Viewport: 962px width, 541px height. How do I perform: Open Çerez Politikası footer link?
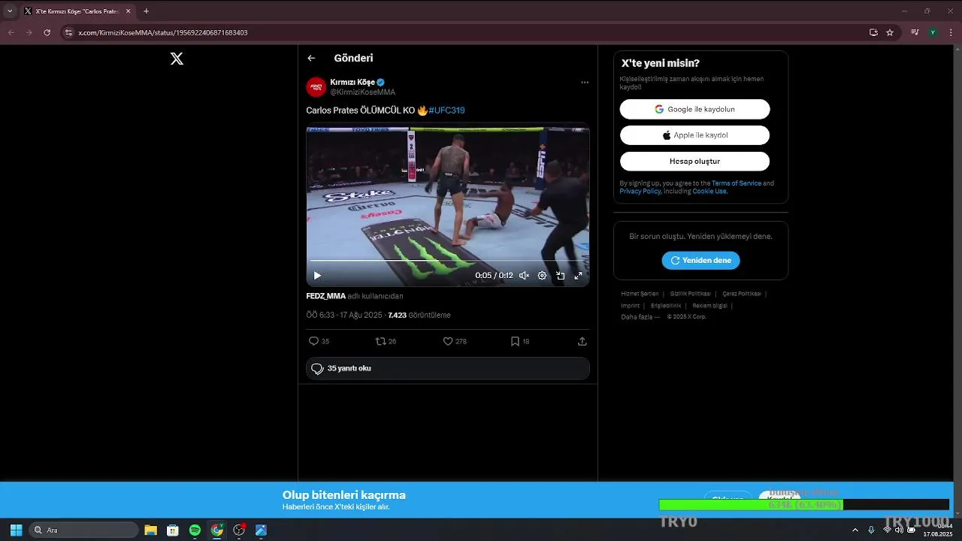[x=742, y=294]
